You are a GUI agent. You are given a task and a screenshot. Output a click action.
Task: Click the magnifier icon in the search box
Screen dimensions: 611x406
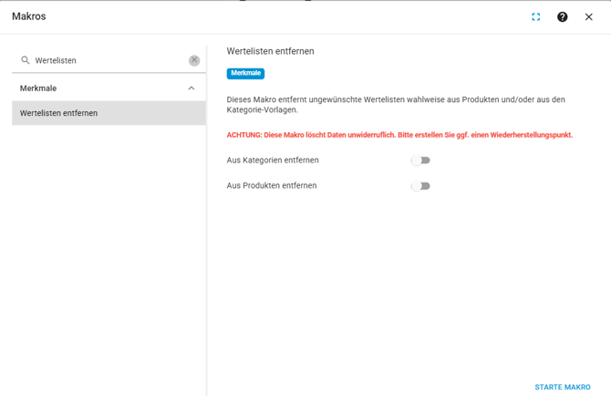click(x=26, y=60)
